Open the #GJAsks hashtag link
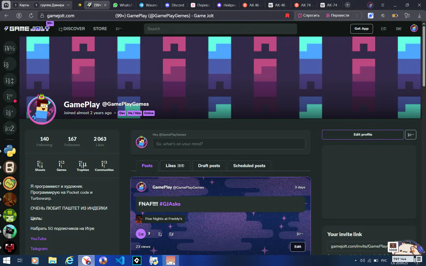Screen dimensions: 426x266 pos(170,204)
